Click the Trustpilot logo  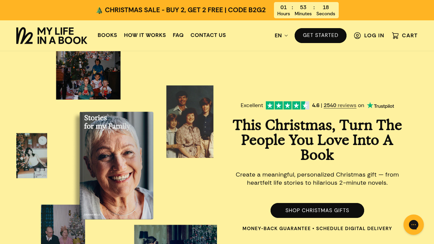point(380,105)
